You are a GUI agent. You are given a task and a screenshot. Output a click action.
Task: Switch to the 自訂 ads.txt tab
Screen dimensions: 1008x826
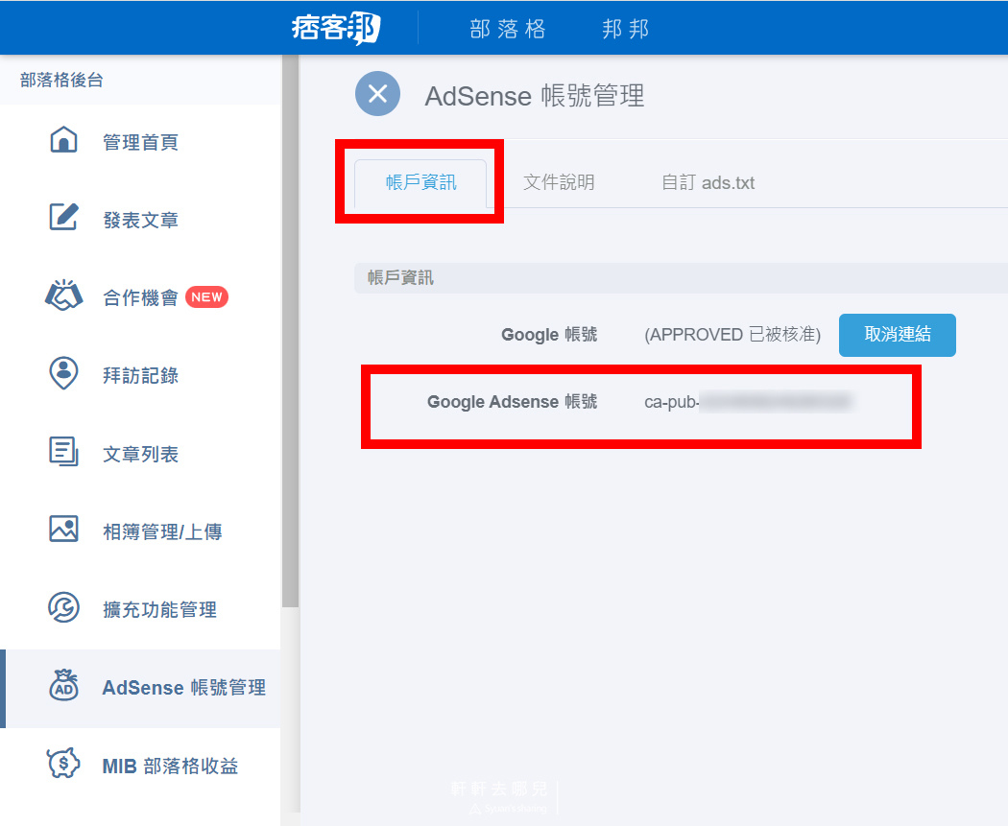click(708, 182)
